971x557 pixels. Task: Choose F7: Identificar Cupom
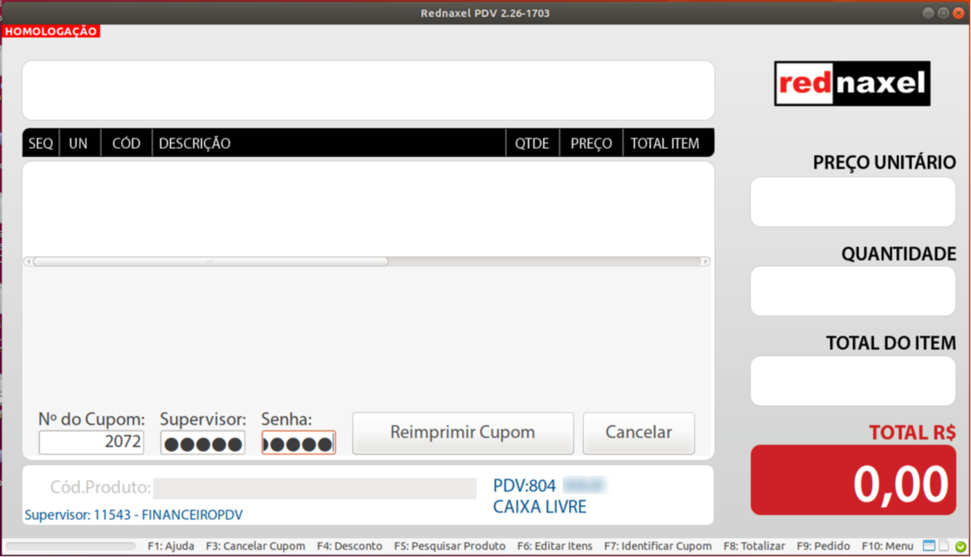(657, 546)
